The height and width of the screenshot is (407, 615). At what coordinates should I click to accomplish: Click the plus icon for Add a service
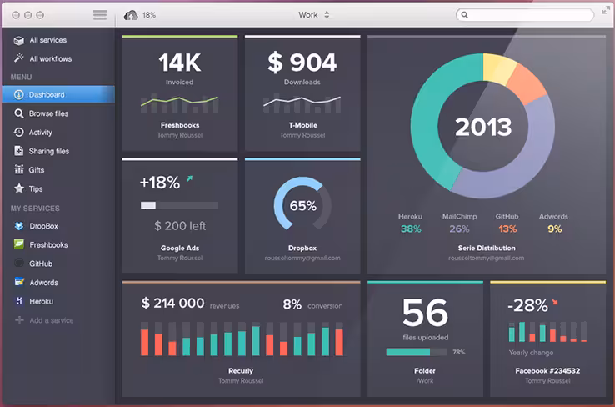click(19, 320)
